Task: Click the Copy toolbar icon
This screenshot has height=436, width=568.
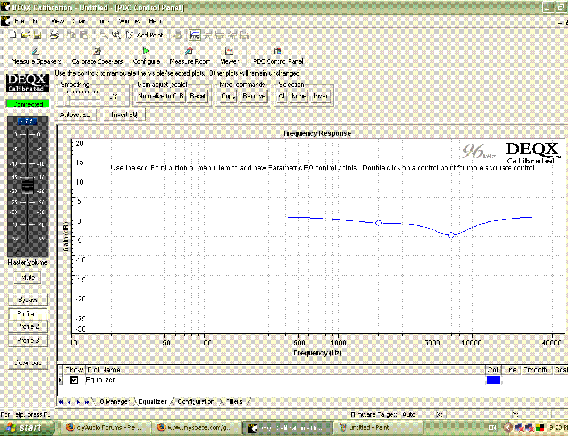Action: click(71, 35)
